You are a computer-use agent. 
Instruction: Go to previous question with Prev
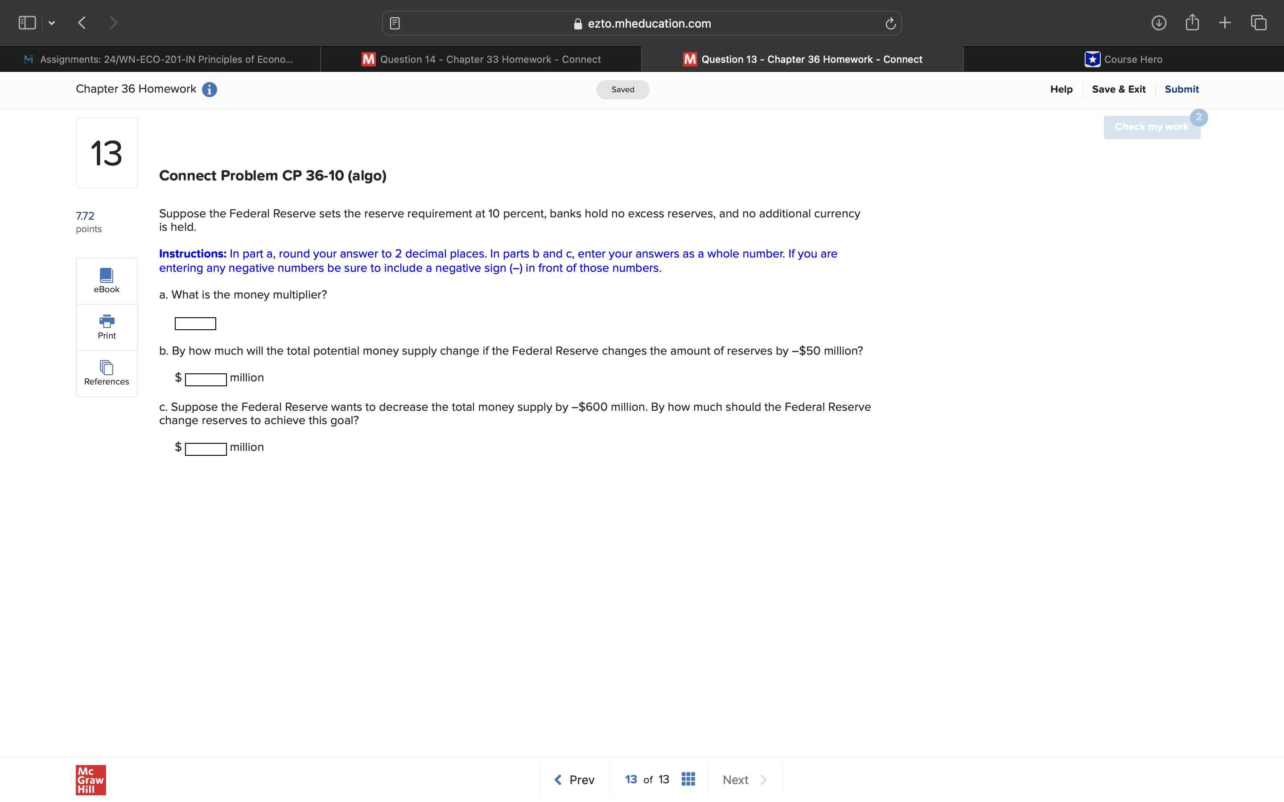pyautogui.click(x=574, y=779)
